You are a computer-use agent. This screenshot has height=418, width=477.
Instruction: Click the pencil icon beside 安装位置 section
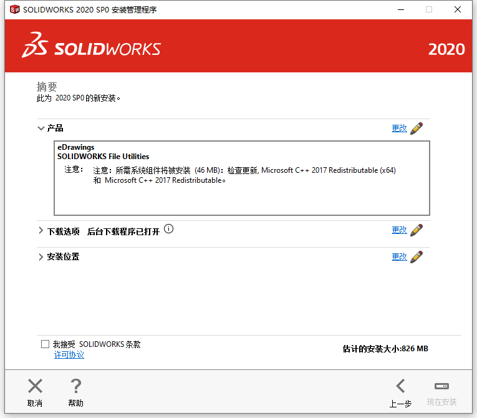(417, 256)
